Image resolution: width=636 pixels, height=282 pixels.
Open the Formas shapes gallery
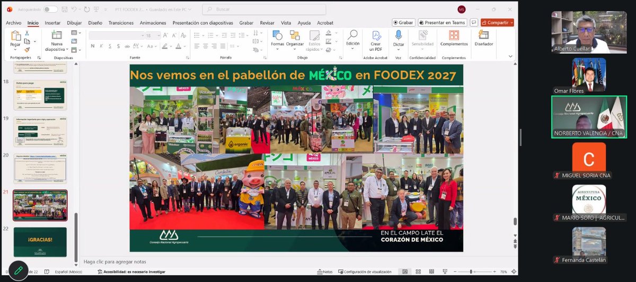pos(277,39)
